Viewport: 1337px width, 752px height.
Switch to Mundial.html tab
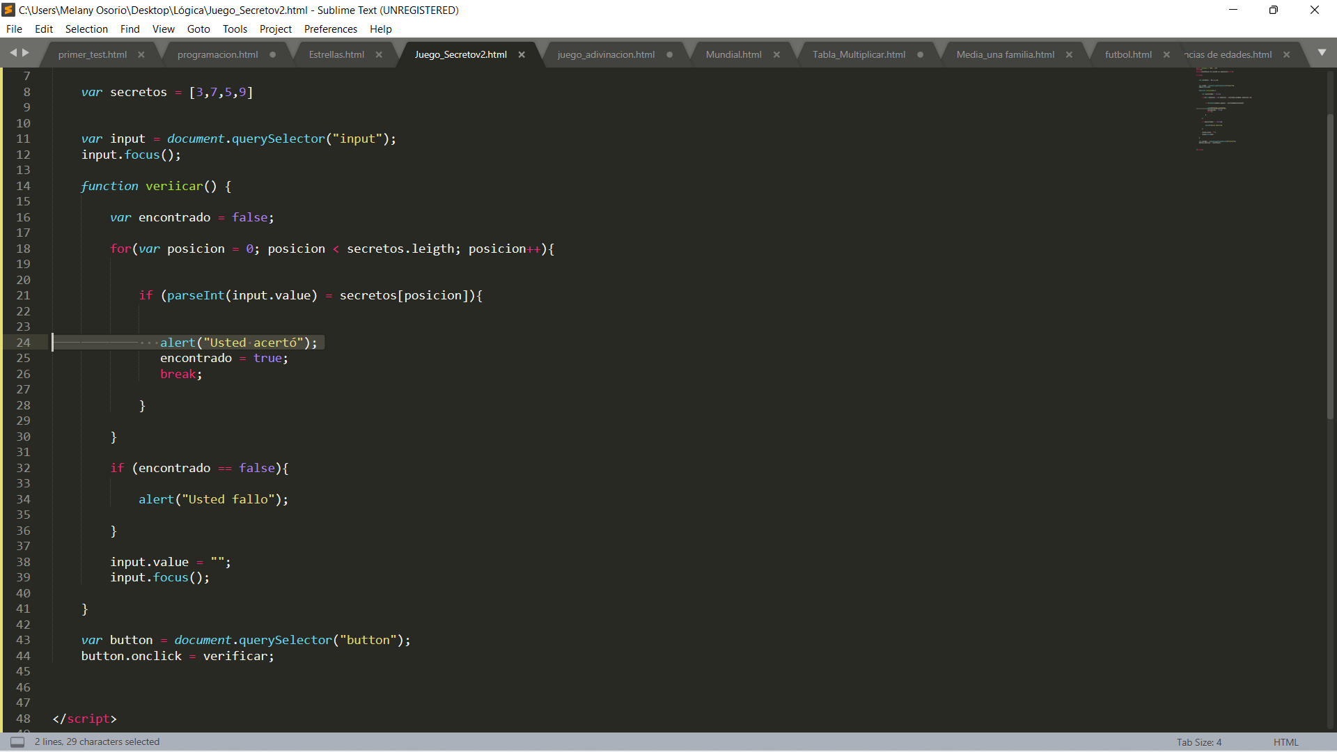point(733,54)
